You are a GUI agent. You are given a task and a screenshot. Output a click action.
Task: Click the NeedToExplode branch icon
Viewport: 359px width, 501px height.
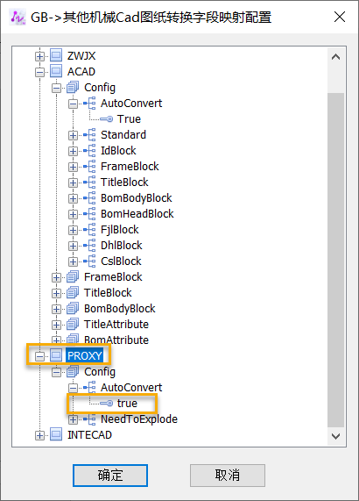[89, 419]
